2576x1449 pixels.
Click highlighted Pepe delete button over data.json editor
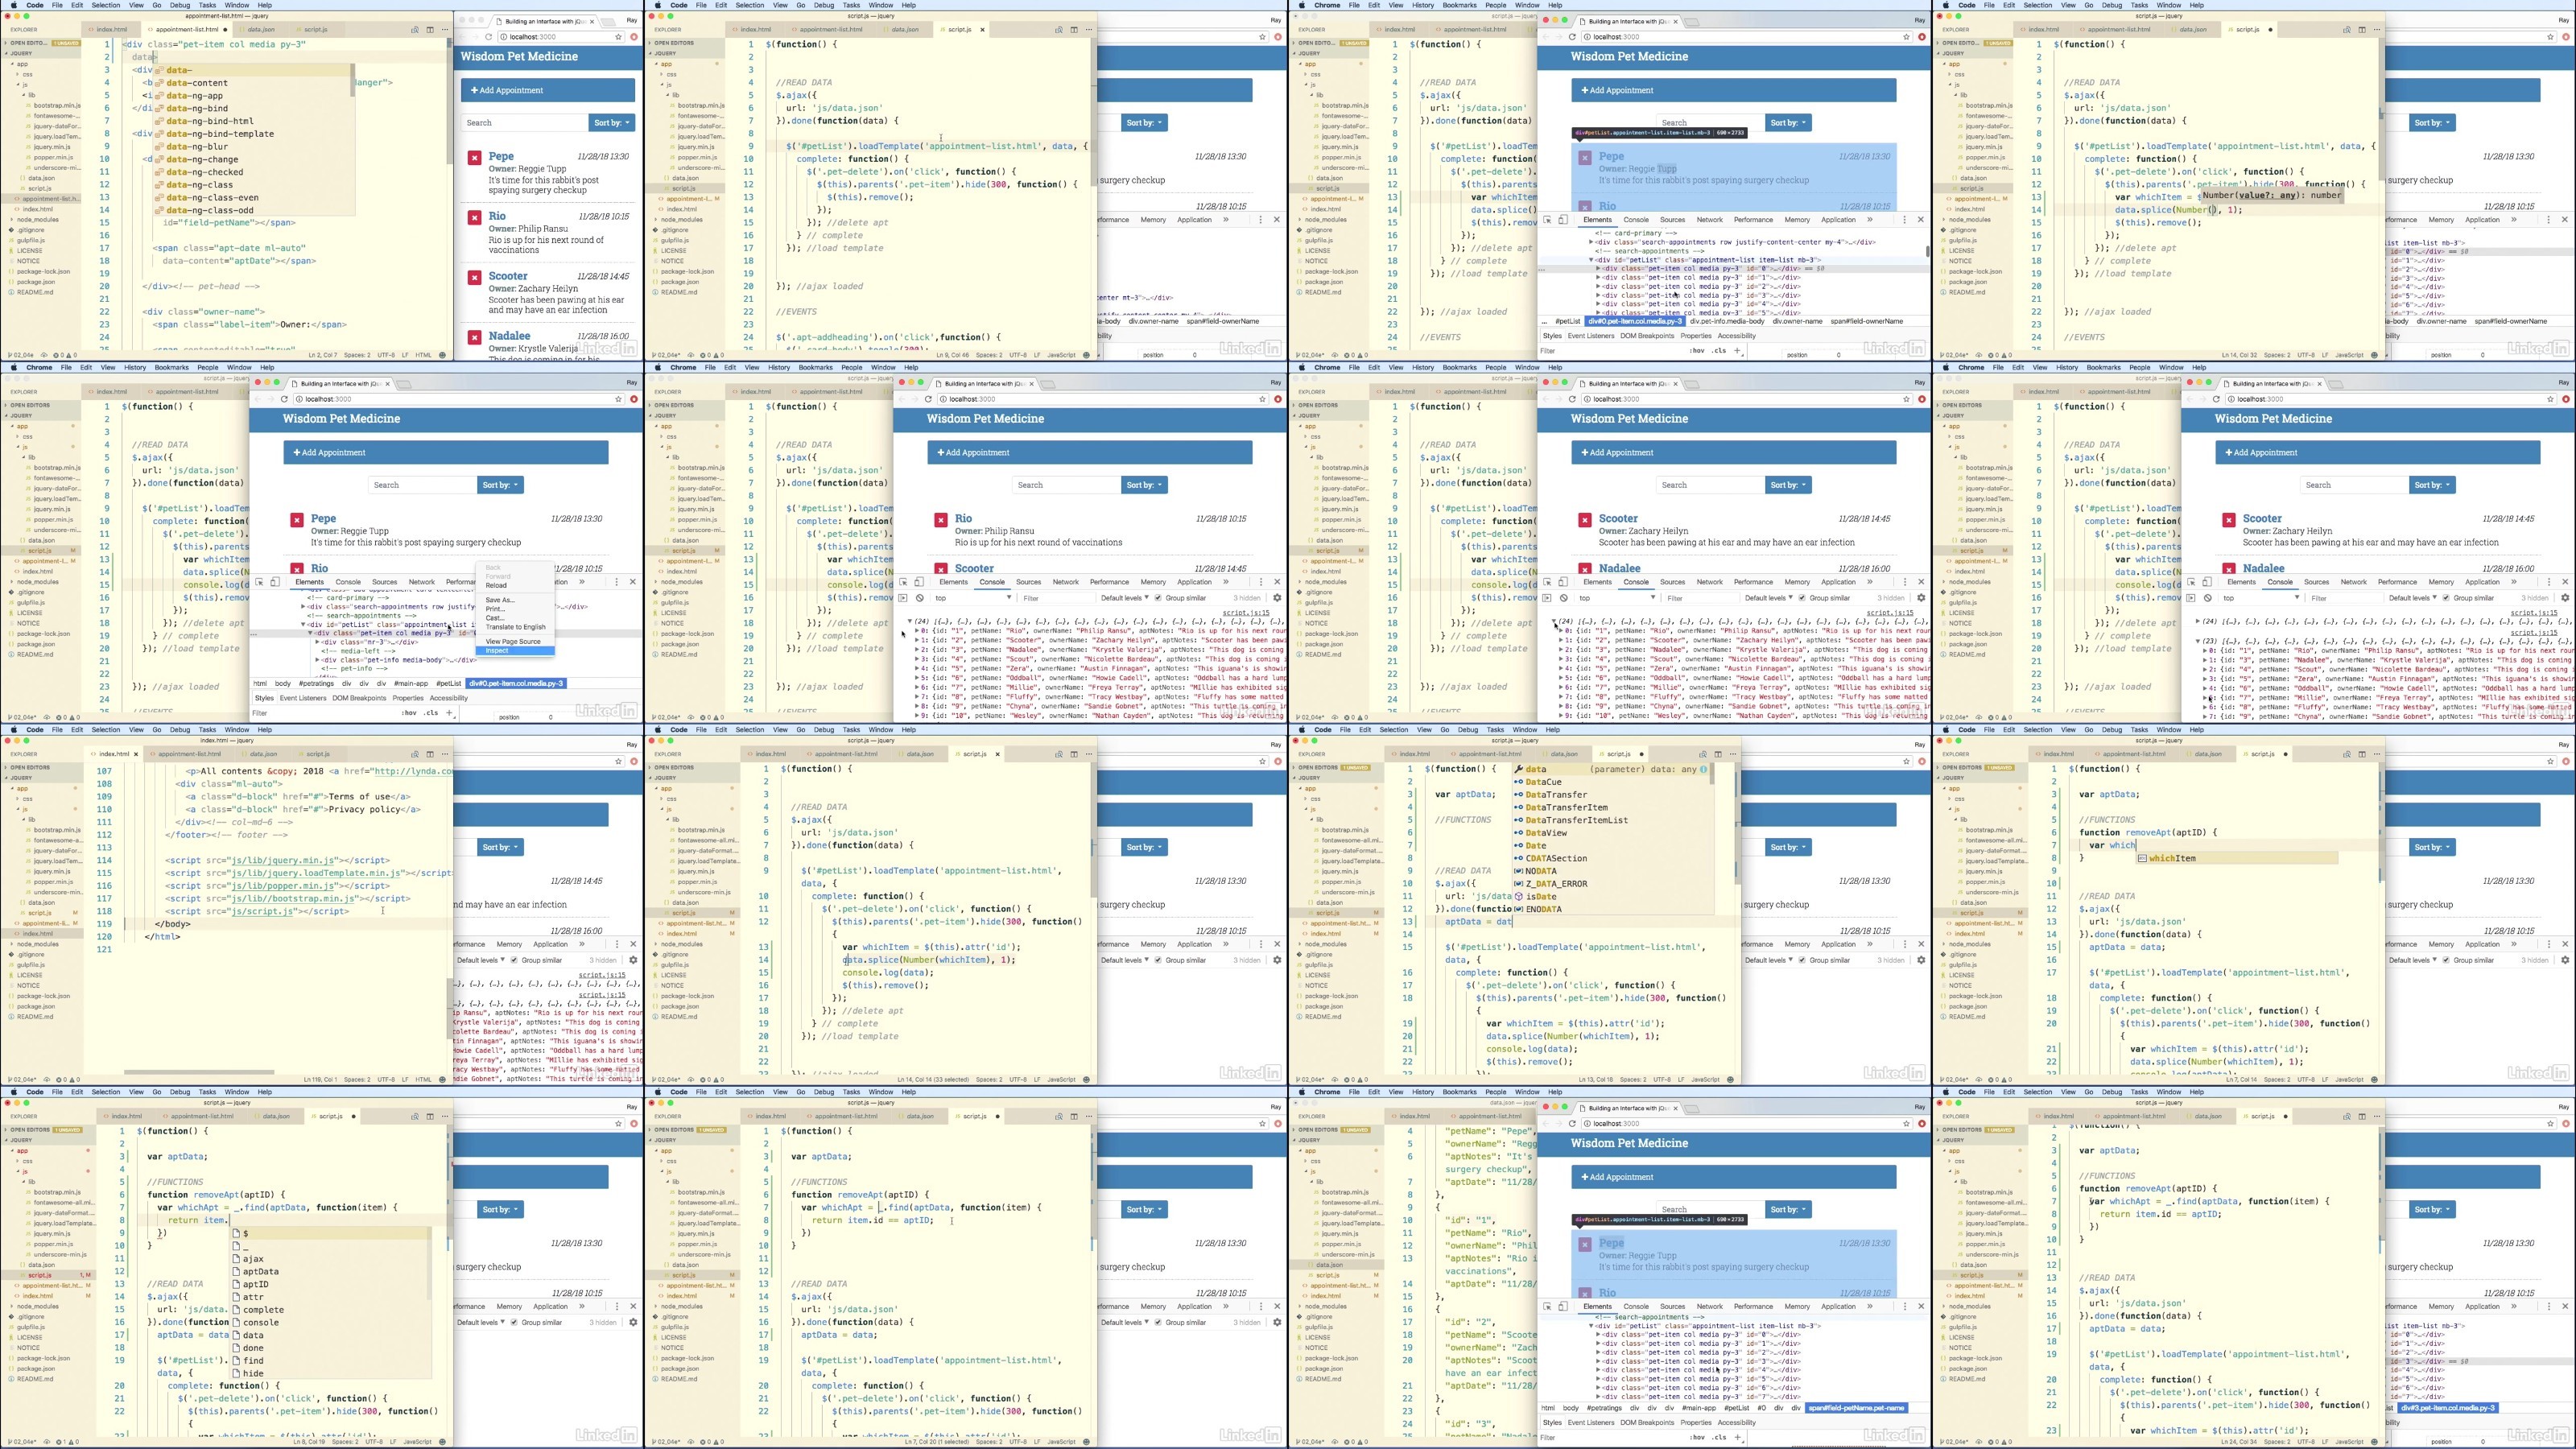[1585, 1244]
